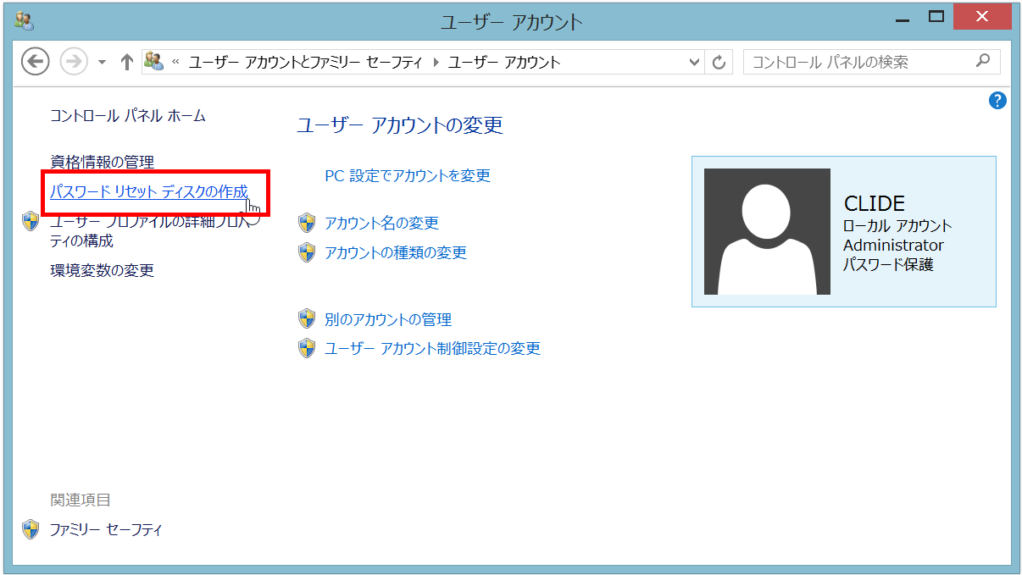Click the CLIDE account avatar picture
This screenshot has height=575, width=1022.
767,231
